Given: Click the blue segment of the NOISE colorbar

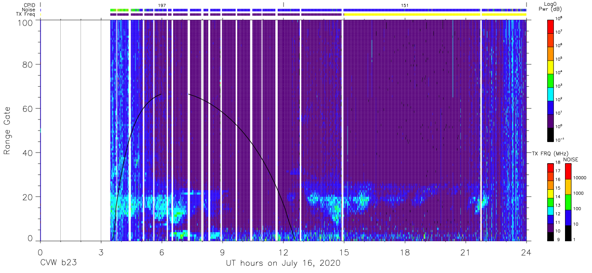Looking at the screenshot, I should [x=568, y=217].
